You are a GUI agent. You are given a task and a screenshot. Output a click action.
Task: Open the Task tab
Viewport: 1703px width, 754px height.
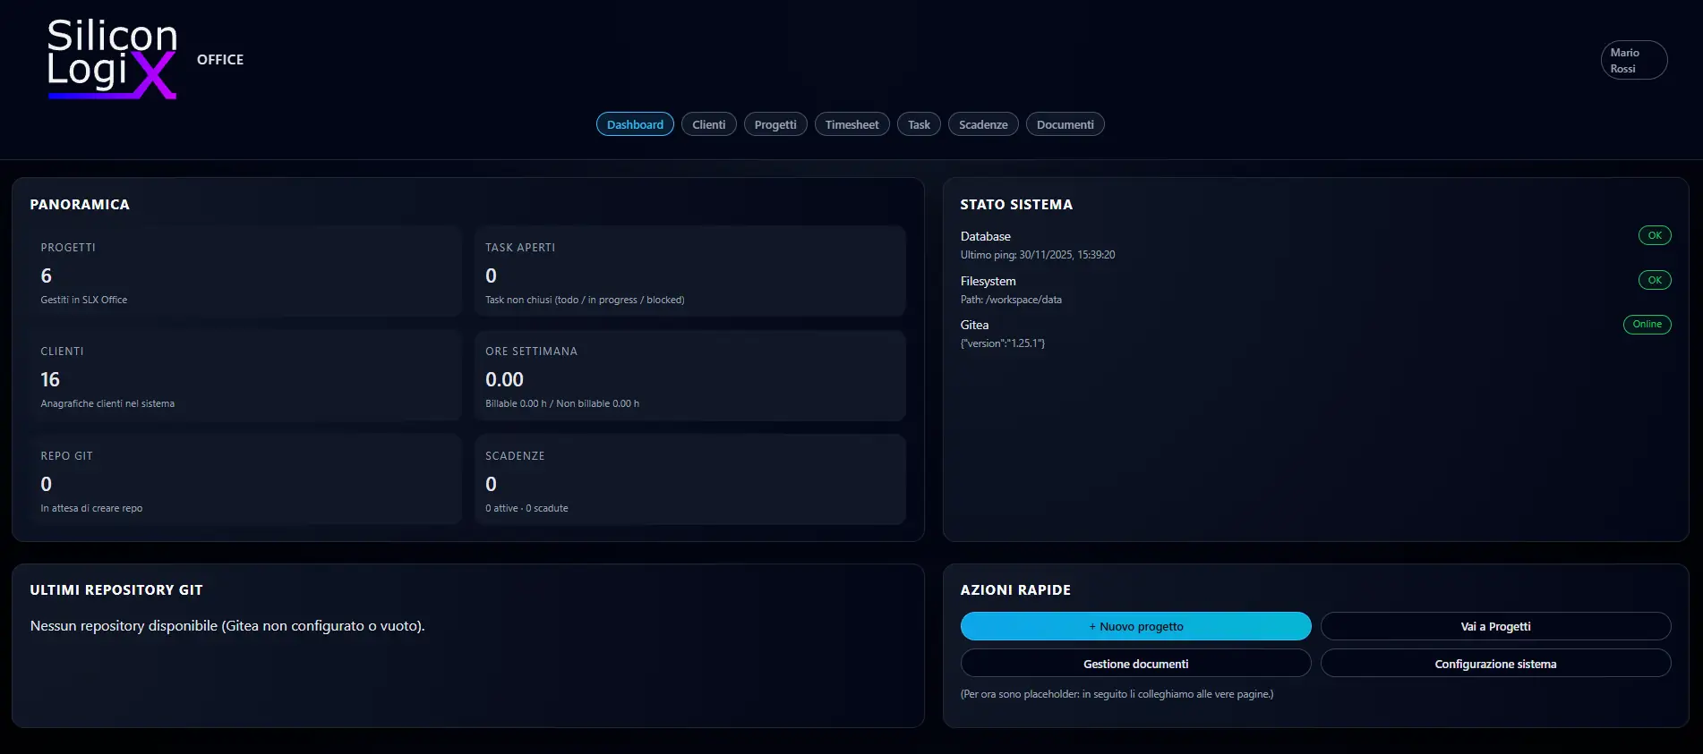tap(919, 124)
